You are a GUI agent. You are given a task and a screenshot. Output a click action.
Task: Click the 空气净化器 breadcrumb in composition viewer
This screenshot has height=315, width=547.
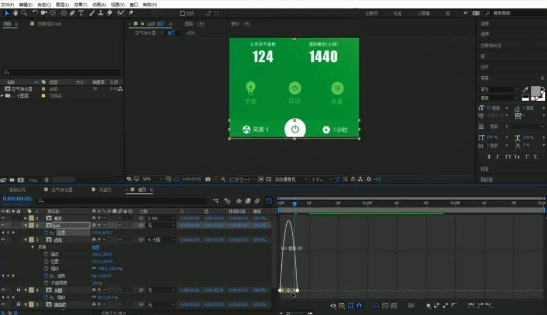click(145, 33)
